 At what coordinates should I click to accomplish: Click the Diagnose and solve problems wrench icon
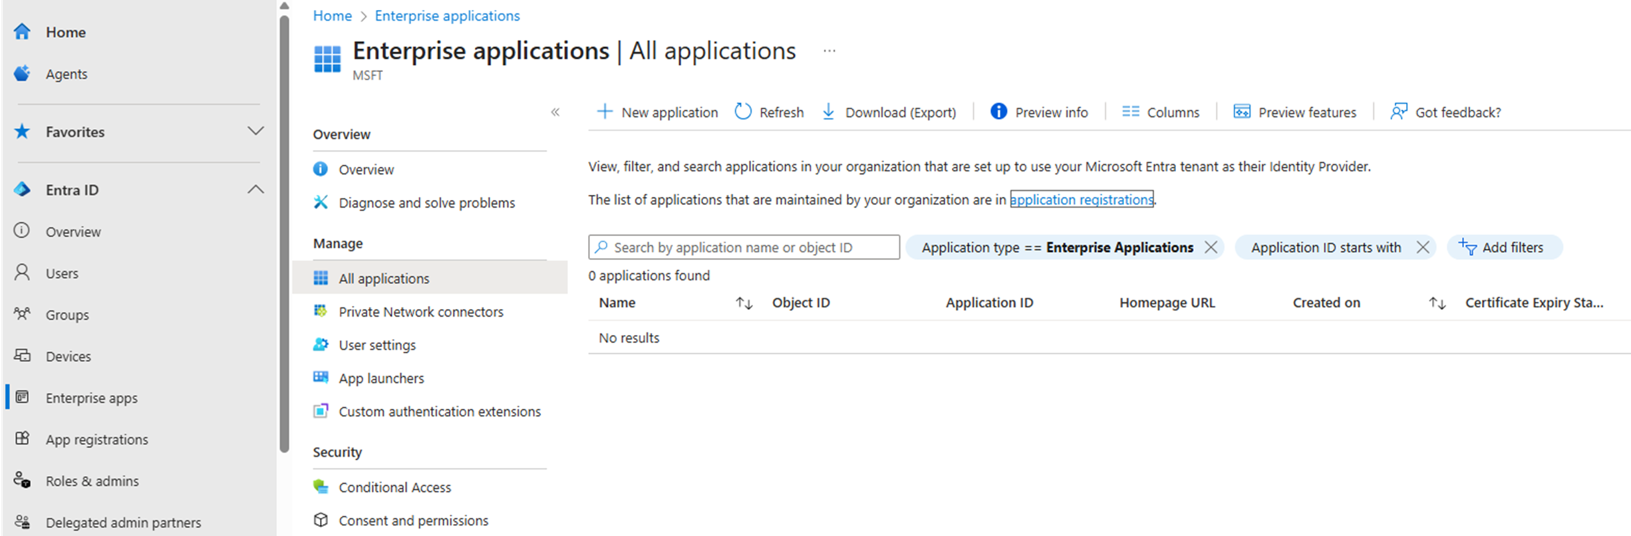coord(321,202)
